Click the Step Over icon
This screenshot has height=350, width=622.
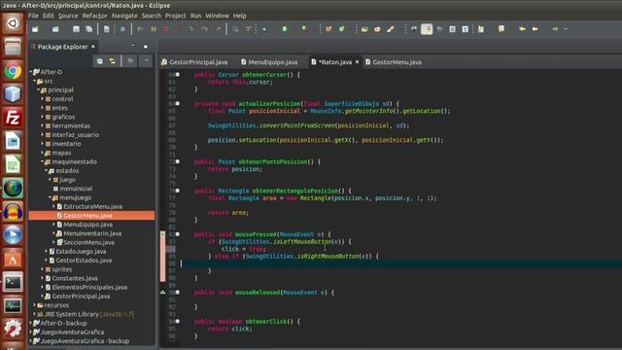click(205, 29)
